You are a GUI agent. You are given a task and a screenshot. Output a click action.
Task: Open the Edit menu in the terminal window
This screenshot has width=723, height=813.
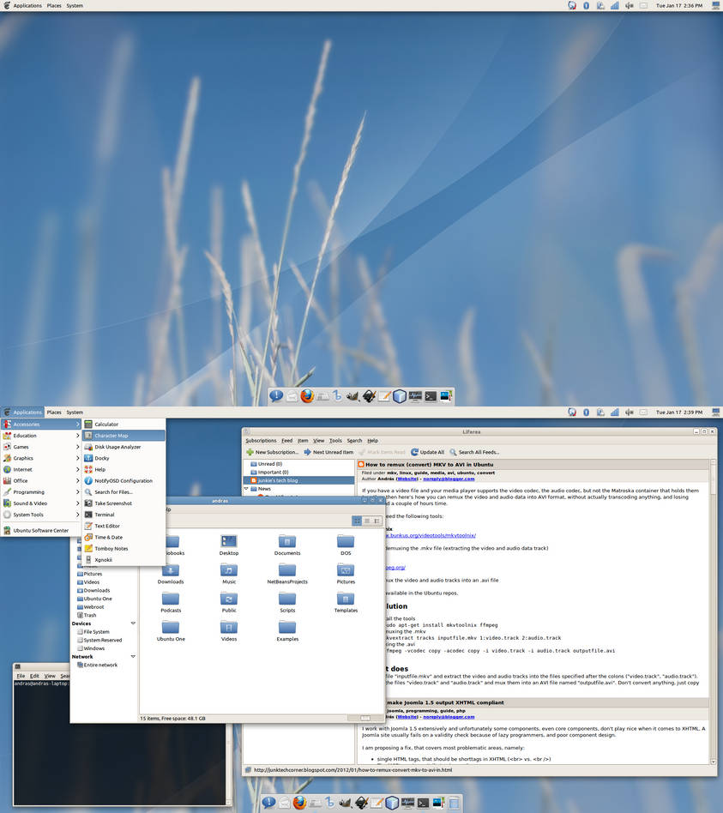pos(34,676)
